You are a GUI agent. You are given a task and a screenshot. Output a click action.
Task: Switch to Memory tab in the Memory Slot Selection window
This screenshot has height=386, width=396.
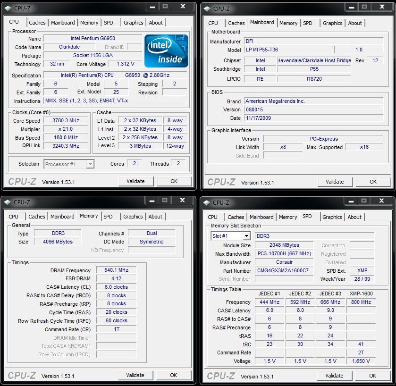(288, 217)
